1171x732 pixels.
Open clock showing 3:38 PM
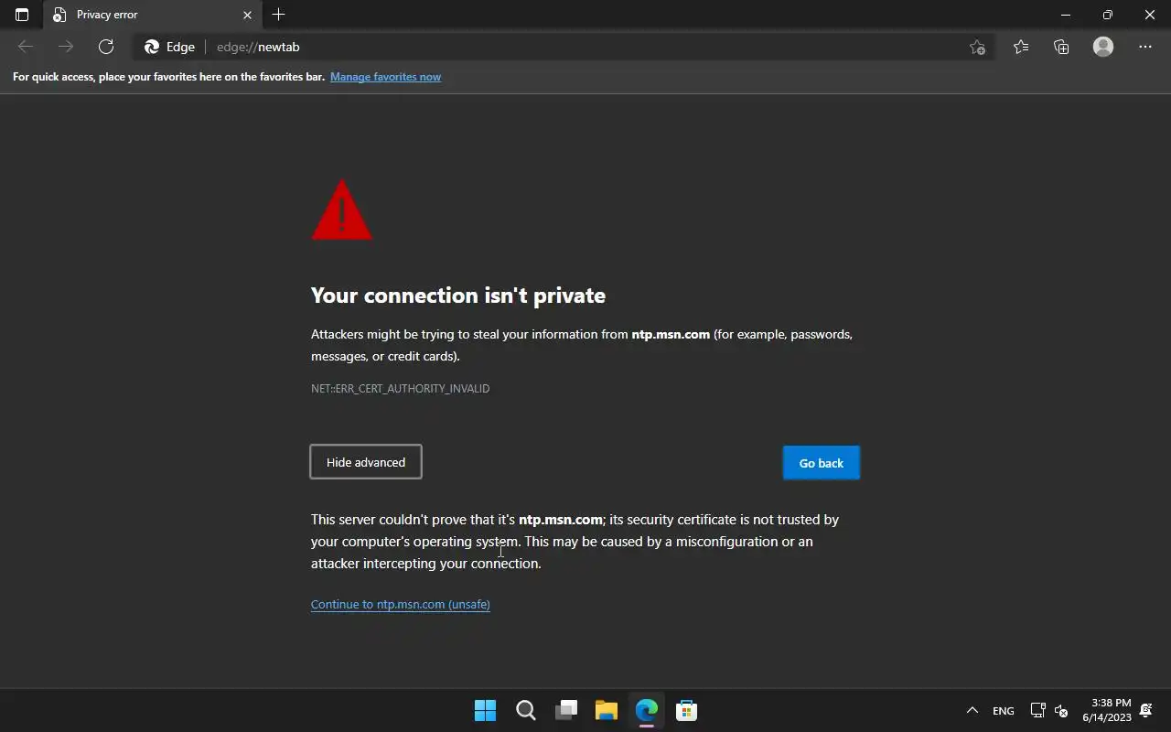[1107, 710]
